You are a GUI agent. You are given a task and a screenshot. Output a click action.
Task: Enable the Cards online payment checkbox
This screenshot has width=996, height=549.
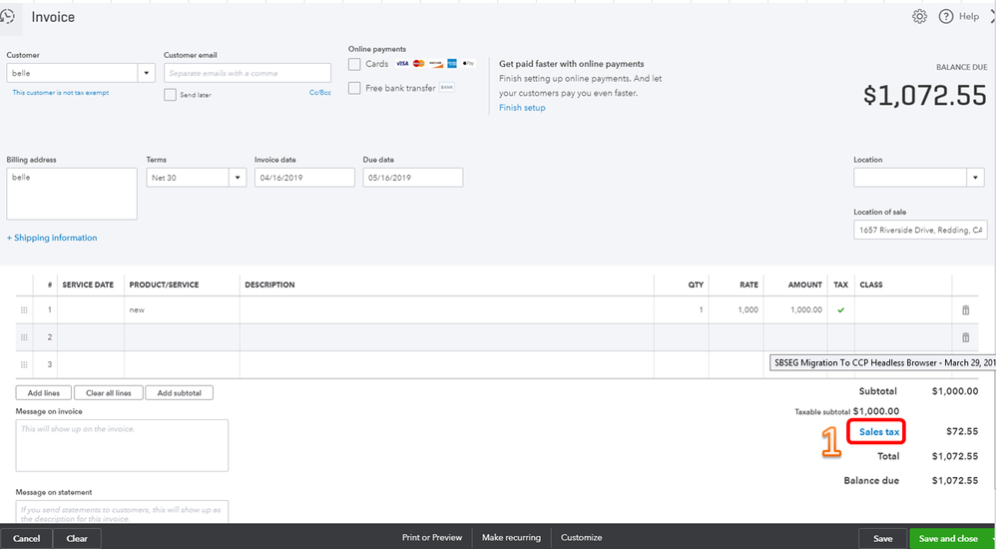(x=354, y=64)
